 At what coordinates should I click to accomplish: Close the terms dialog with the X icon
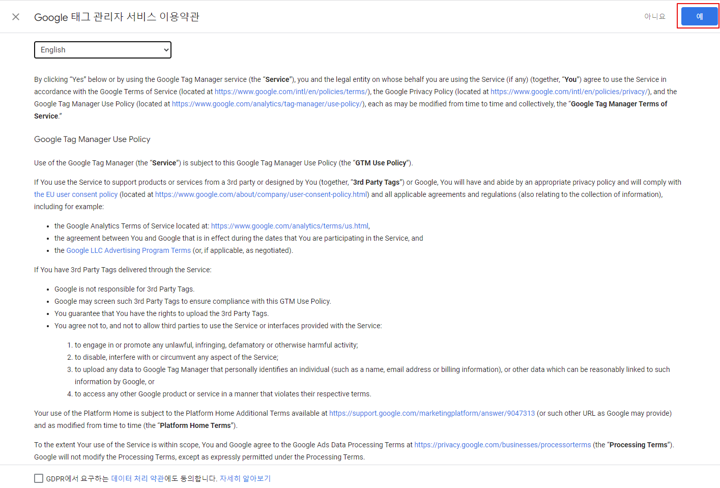click(x=15, y=16)
